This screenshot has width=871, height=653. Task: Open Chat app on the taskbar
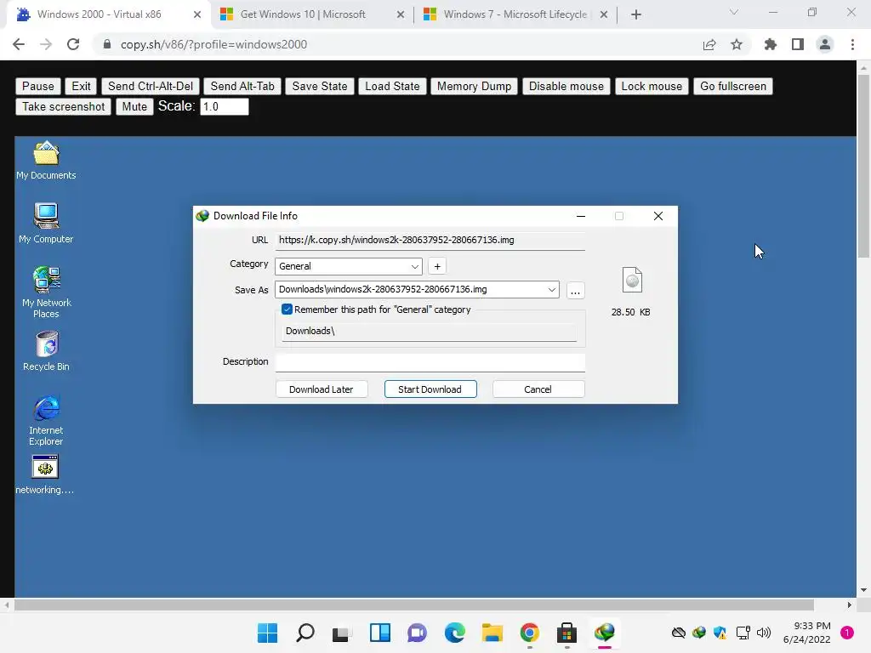(x=417, y=633)
